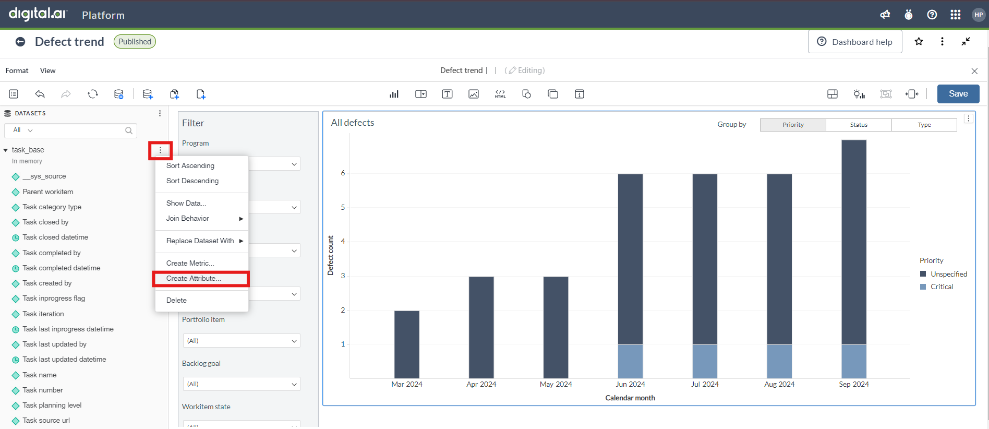Insert a panel stack
Screen dimensions: 989x429
point(553,94)
